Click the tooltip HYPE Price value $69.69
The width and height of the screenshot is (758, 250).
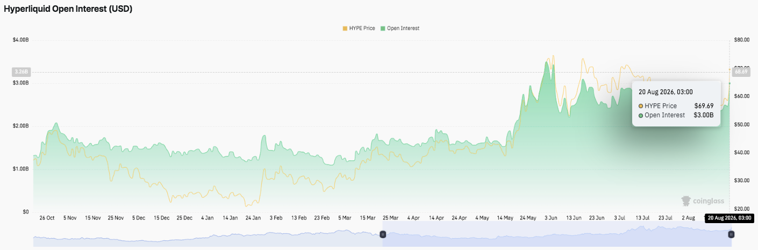[x=704, y=106]
